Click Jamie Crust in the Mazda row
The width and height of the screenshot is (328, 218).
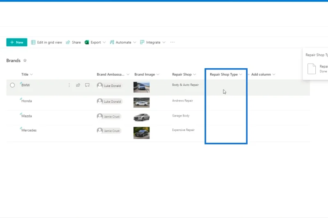pyautogui.click(x=108, y=117)
